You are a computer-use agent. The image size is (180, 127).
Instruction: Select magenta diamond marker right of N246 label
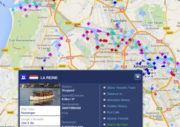point(89,24)
